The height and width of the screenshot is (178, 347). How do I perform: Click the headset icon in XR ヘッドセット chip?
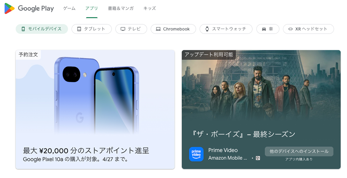pos(291,29)
